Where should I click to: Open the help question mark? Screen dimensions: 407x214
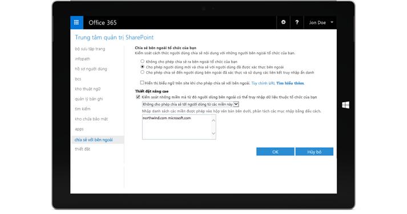pyautogui.click(x=297, y=23)
